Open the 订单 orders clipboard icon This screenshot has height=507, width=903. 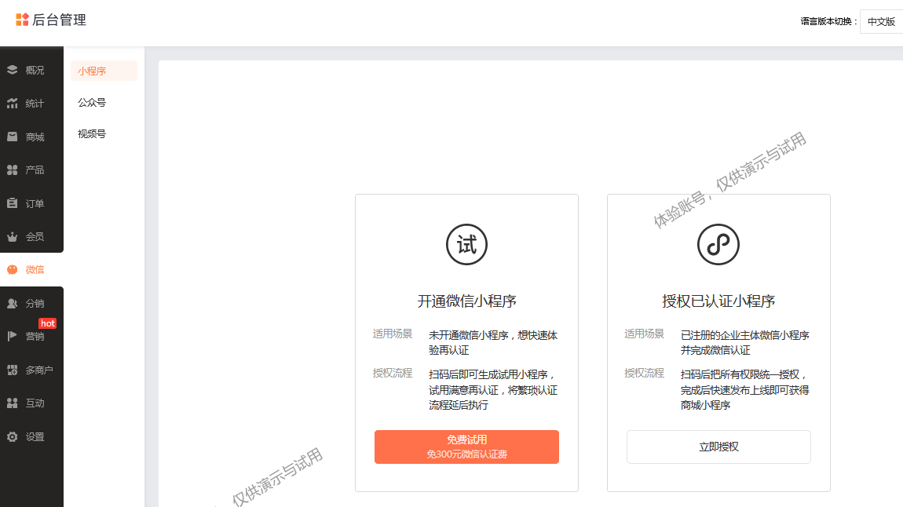(12, 203)
